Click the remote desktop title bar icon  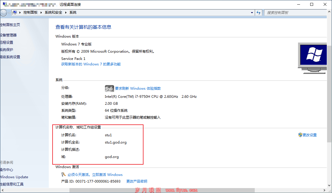click(x=5, y=4)
